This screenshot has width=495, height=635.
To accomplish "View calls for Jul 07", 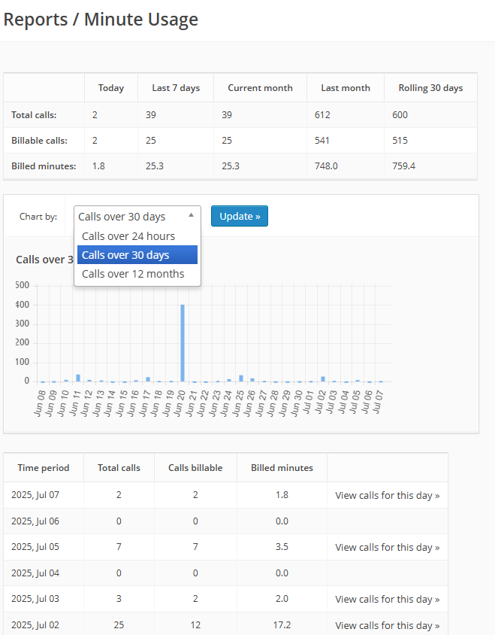I will [x=388, y=495].
